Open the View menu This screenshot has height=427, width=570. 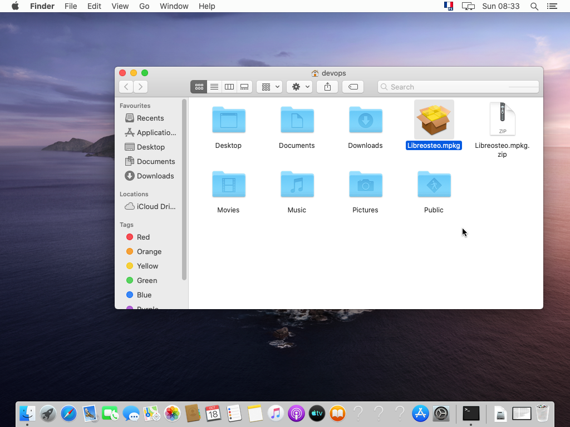pos(120,6)
